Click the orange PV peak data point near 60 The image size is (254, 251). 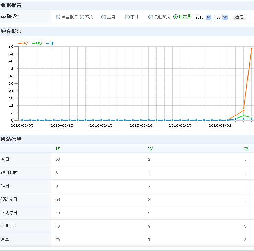pyautogui.click(x=251, y=49)
